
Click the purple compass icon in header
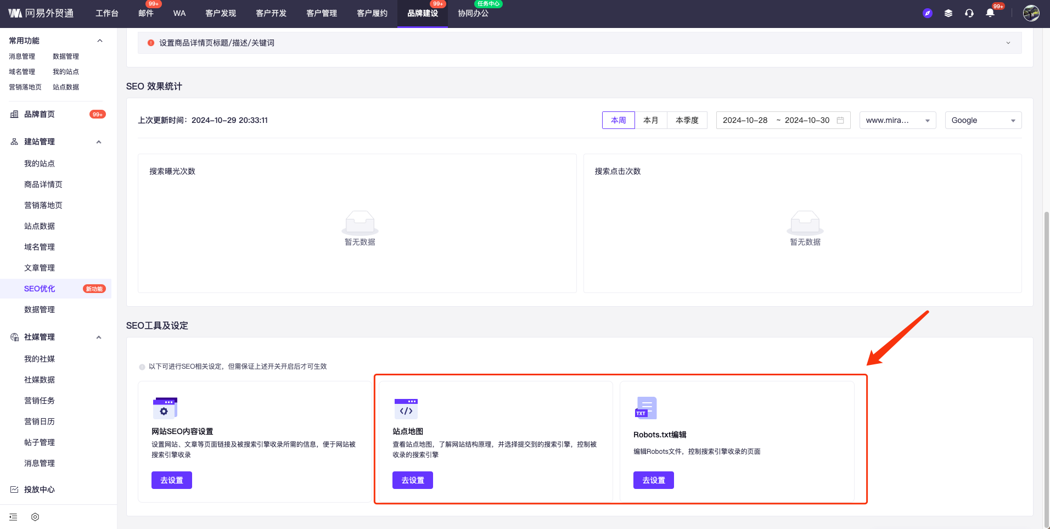(928, 13)
